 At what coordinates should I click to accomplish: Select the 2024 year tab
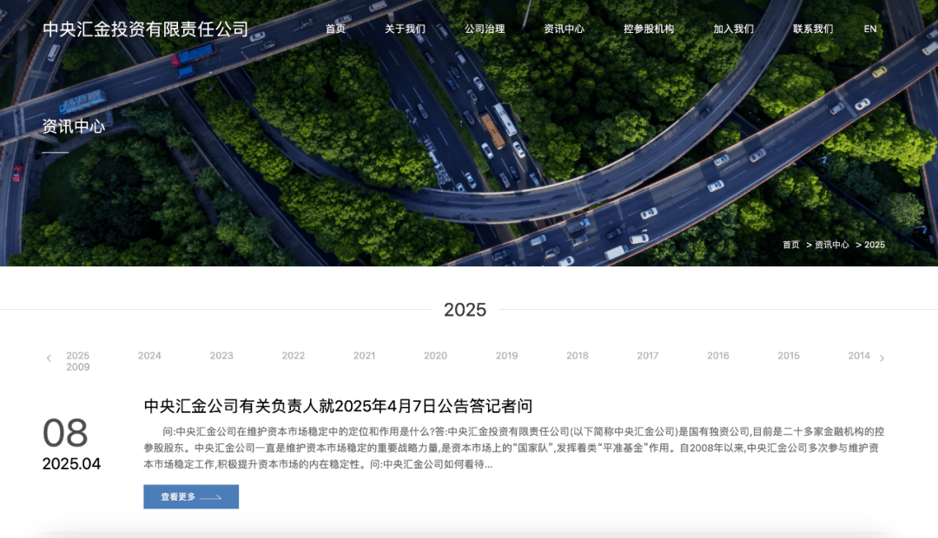click(149, 356)
